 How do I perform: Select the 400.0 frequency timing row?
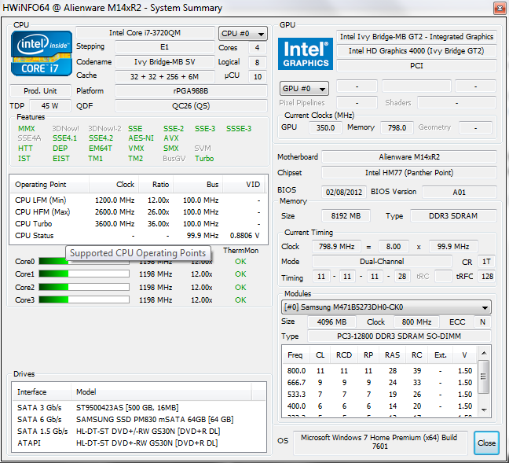379,406
